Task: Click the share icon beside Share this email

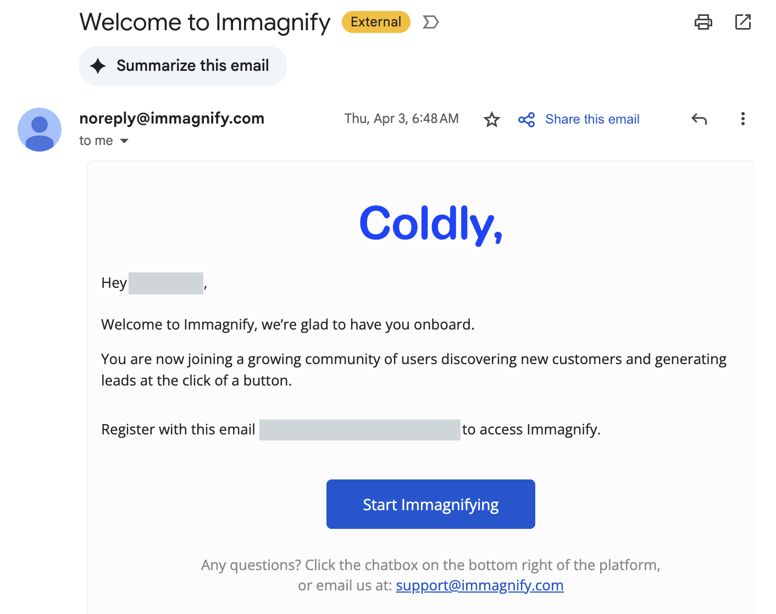Action: click(x=526, y=120)
